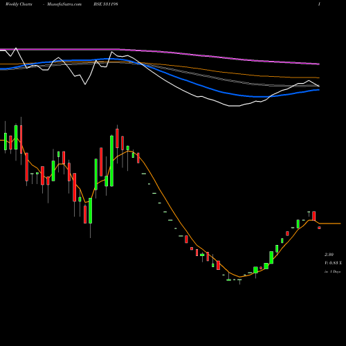Click the 'in 4 Days' label
Image resolution: width=346 pixels, height=346 pixels.
[332, 272]
